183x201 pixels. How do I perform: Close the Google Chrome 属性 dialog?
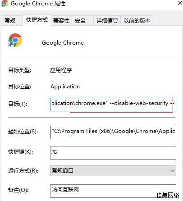click(180, 3)
